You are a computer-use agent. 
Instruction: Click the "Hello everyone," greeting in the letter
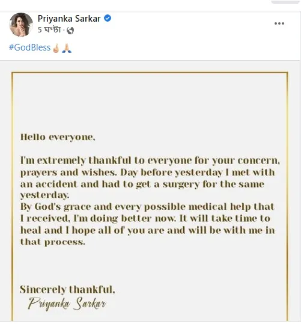pos(58,138)
